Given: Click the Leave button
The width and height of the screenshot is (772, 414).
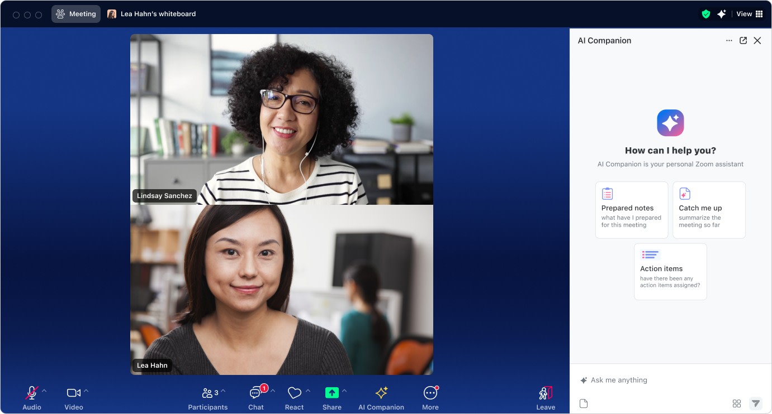Looking at the screenshot, I should tap(545, 397).
